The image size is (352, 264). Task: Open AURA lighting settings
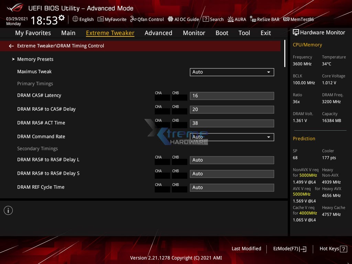237,19
